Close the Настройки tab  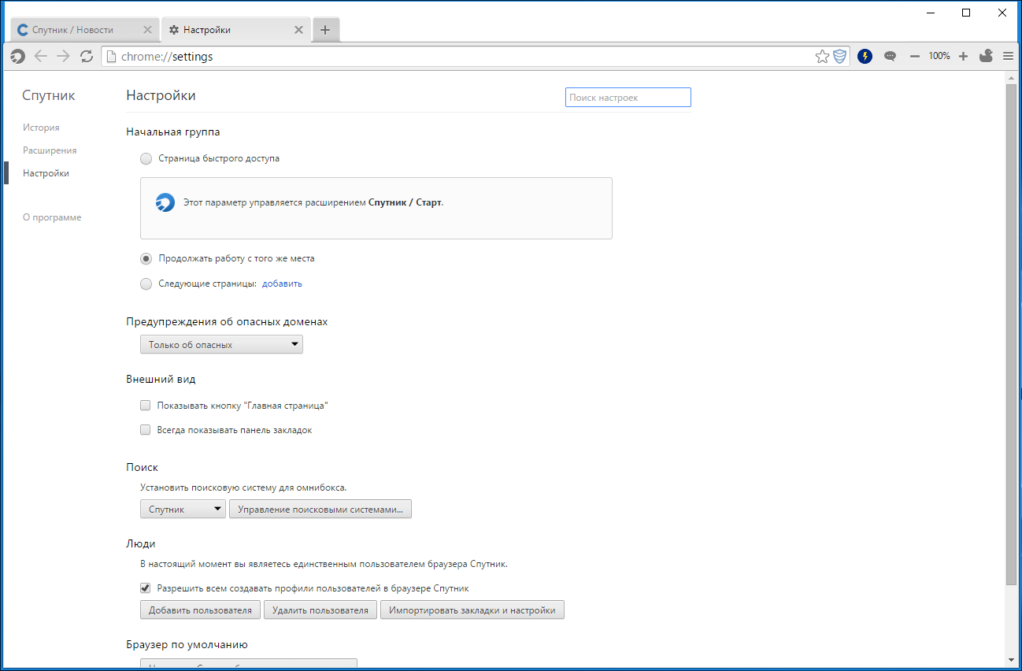[298, 30]
